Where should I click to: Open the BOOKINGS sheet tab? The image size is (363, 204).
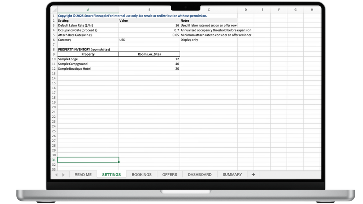click(142, 175)
